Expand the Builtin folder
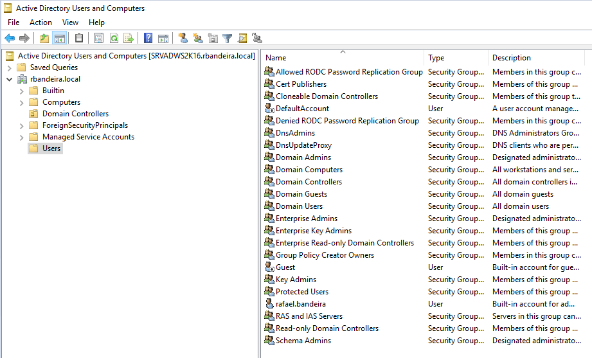This screenshot has height=358, width=592. pyautogui.click(x=22, y=91)
